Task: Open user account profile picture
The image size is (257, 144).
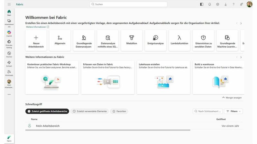Action: point(250,4)
